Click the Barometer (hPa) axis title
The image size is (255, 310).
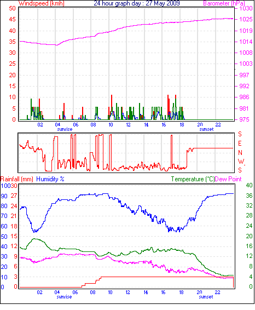pos(224,3)
